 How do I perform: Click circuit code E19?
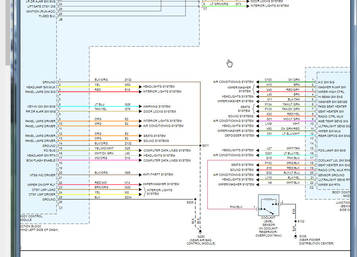127,90
